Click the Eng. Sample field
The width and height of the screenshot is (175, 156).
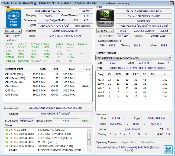[82, 26]
